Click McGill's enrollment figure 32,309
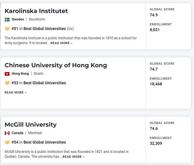This screenshot has width=194, height=165. click(156, 143)
